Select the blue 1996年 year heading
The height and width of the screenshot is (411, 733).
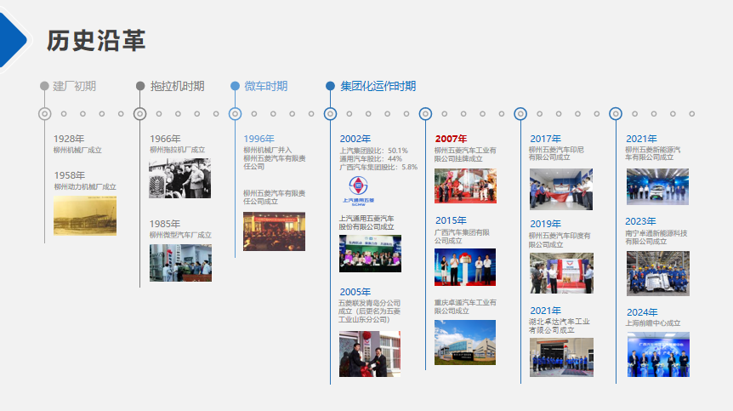(259, 139)
